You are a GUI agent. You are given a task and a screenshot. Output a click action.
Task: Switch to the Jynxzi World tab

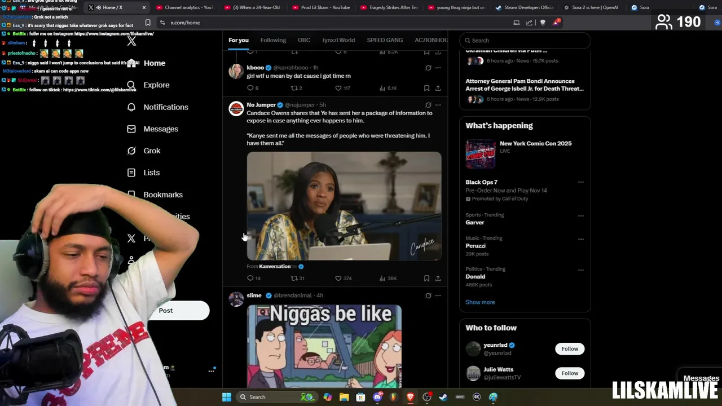(x=338, y=41)
